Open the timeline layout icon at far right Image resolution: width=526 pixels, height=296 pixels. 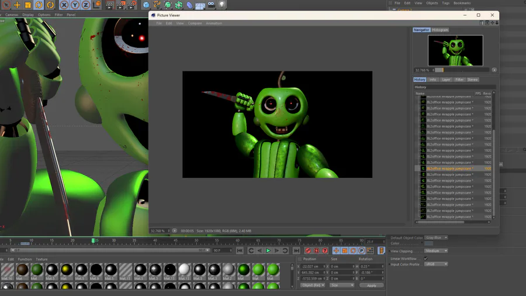[x=382, y=251]
